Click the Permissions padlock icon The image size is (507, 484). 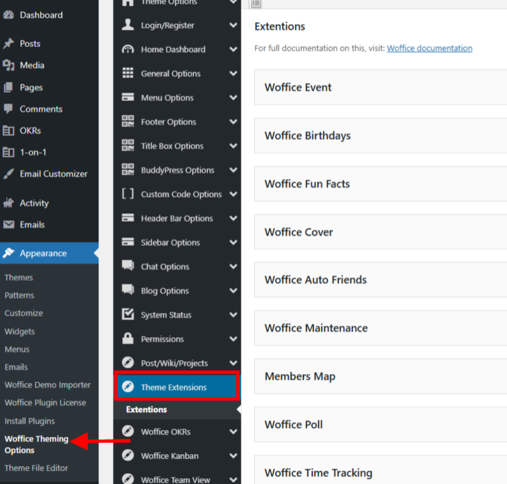click(x=128, y=338)
